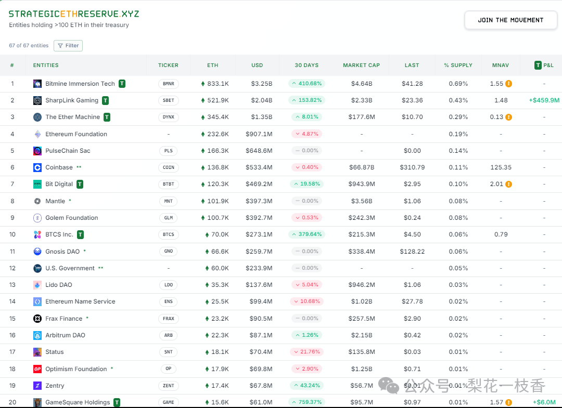Click the $66.87B market cap value
Image resolution: width=562 pixels, height=408 pixels.
point(362,167)
